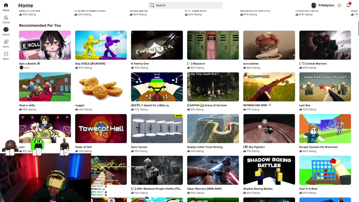The image size is (359, 202).
Task: Click the Steal a Jeffy title
Action: [27, 105]
